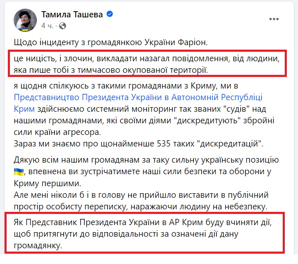Click the '4 ч.' post timestamp
The height and width of the screenshot is (264, 298).
[48, 26]
